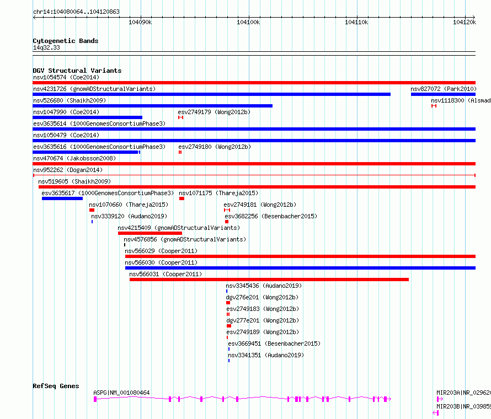This screenshot has height=419, width=491.
Task: Click esv2749181 (Wong2012b) label
Action: (x=260, y=205)
